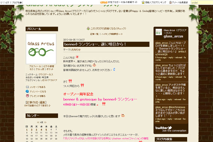213x142 pixels.
Task: Click the mail icon beside メッセージを送る
Action: (27, 87)
